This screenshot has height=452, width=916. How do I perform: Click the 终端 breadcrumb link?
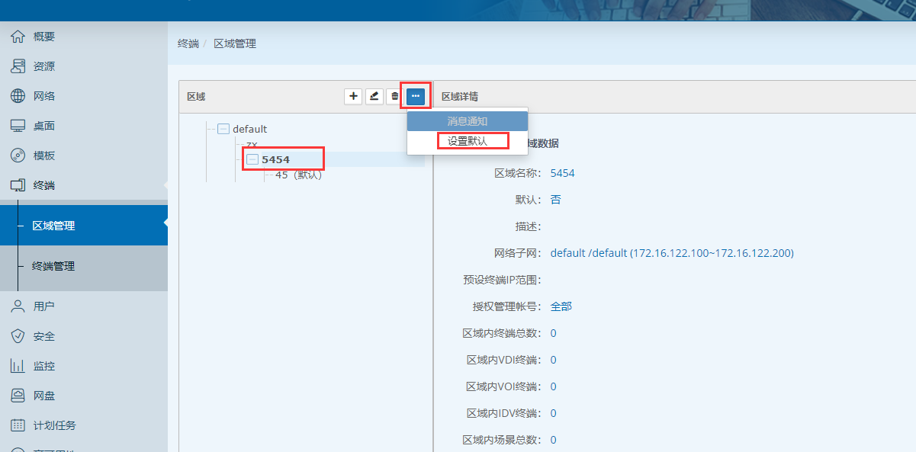(x=188, y=43)
